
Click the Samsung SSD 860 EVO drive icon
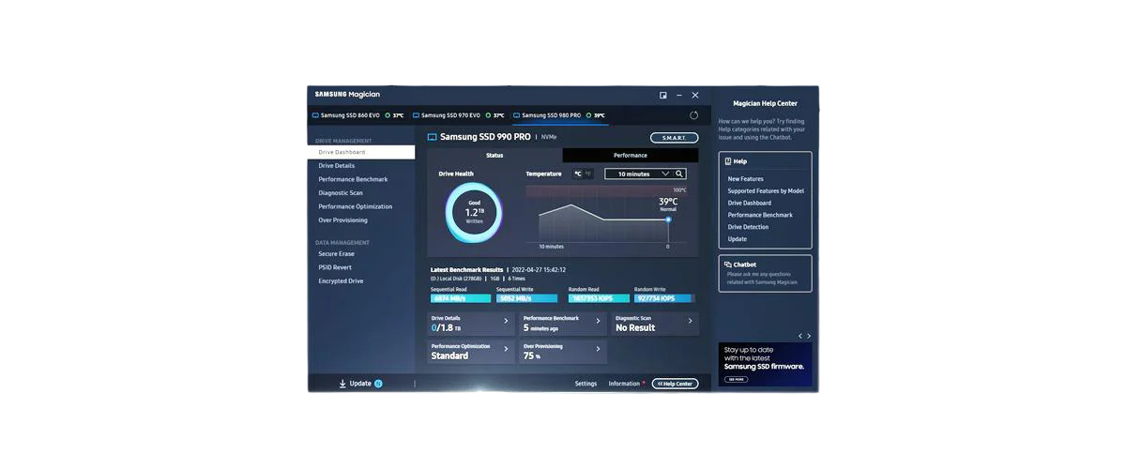314,115
